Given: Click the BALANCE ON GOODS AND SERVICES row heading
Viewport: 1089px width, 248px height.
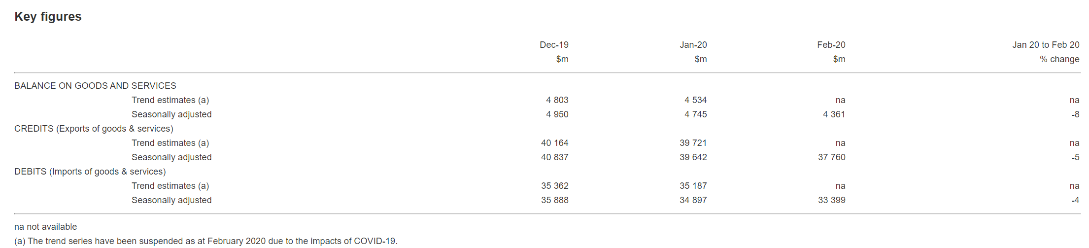Looking at the screenshot, I should [x=95, y=86].
